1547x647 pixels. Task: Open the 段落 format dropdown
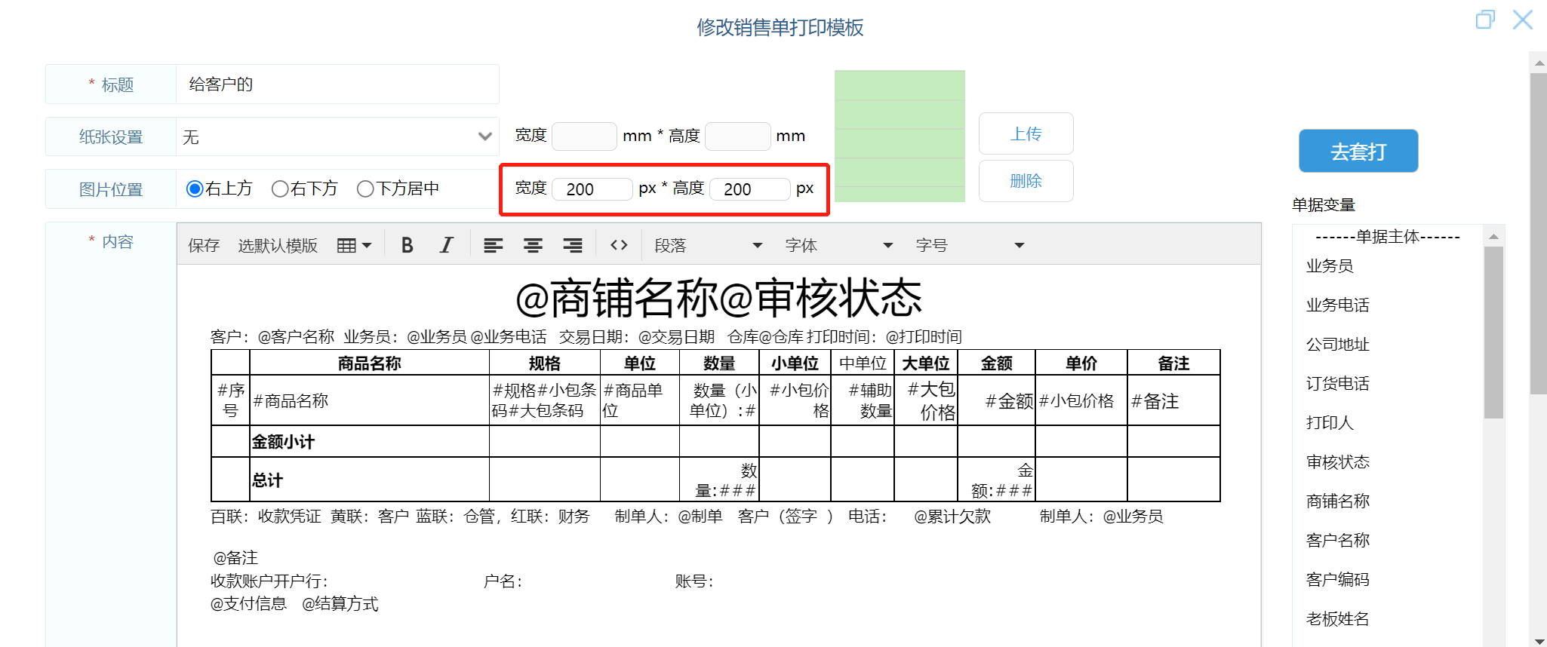point(708,245)
